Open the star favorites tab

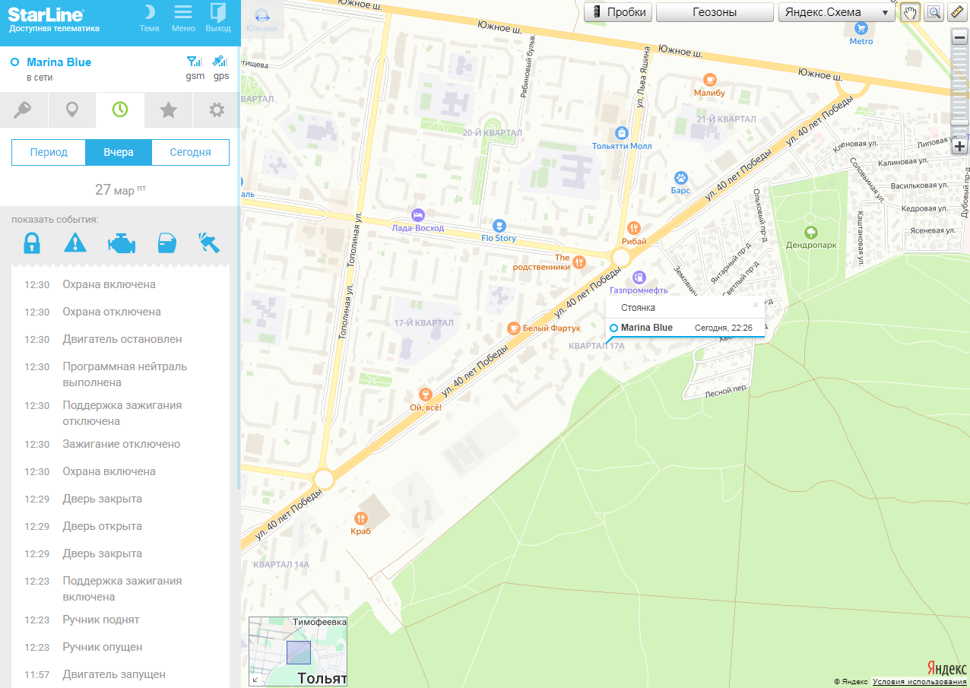pos(168,111)
